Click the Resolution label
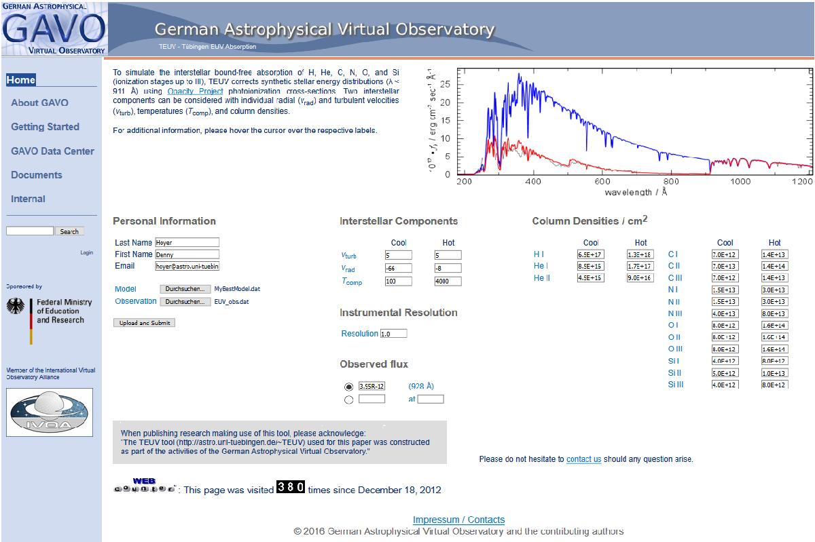Screen dimensions: 815x542 click(359, 334)
